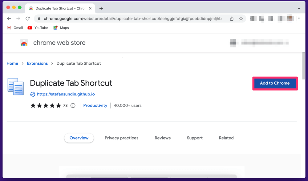Image resolution: width=308 pixels, height=181 pixels.
Task: Click the verified publisher badge icon
Action: [33, 94]
